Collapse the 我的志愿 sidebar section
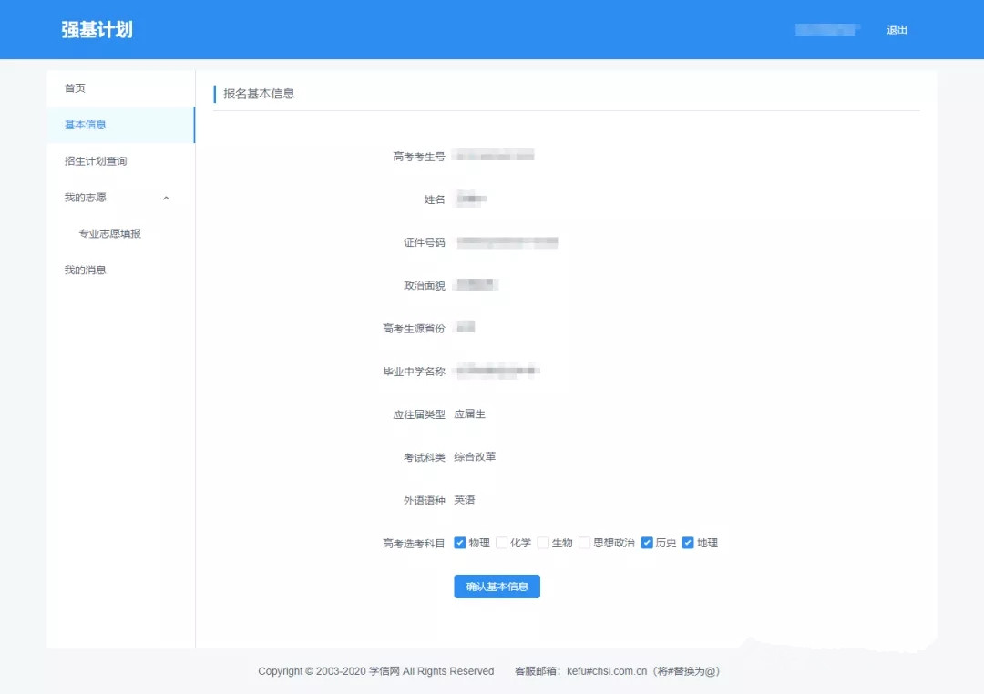This screenshot has height=694, width=984. click(x=166, y=198)
